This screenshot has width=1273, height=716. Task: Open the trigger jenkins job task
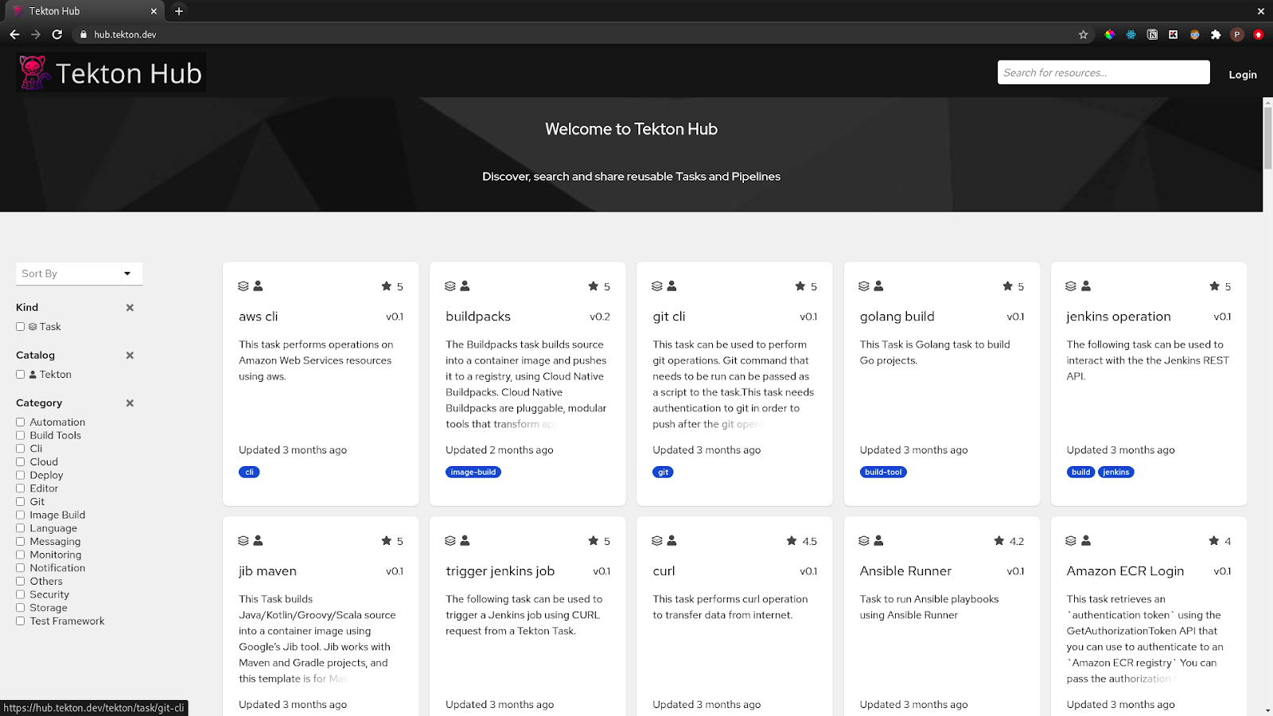(x=500, y=571)
